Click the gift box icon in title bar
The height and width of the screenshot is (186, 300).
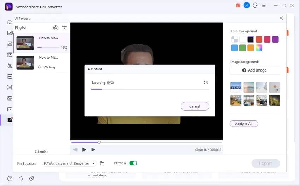point(238,5)
